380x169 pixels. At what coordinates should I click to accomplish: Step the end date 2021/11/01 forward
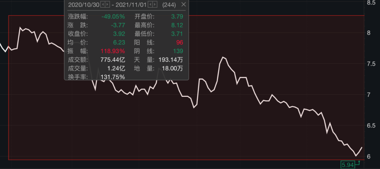(x=155, y=5)
